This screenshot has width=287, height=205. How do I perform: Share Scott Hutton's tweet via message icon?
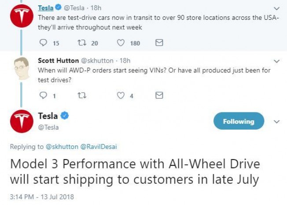pos(159,95)
